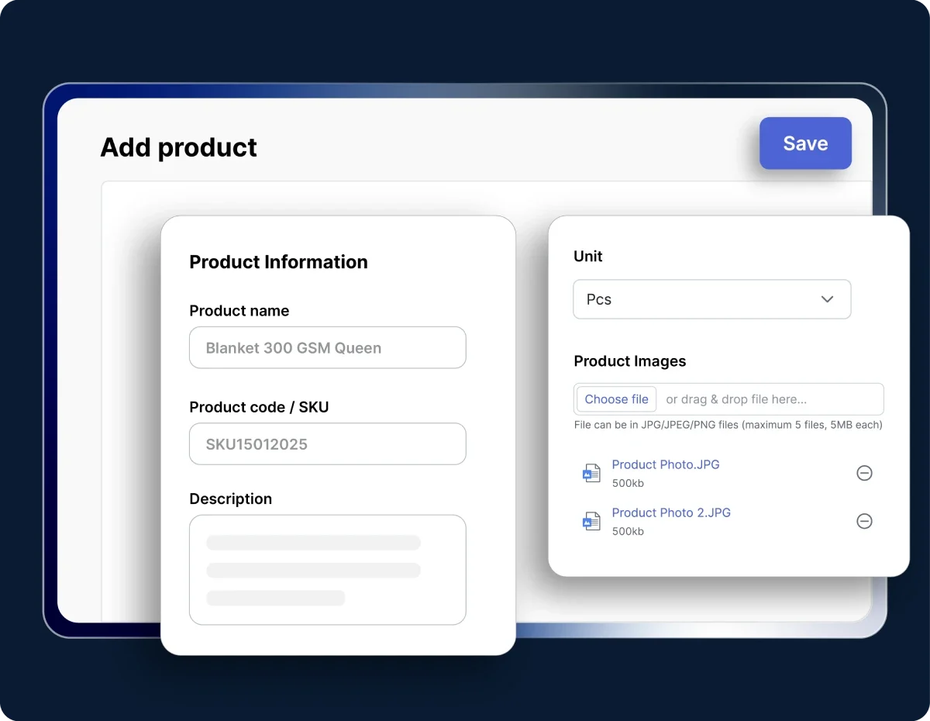Click the Add product page title

[178, 147]
